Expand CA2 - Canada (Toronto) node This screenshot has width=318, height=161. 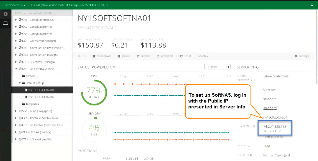tap(16, 27)
